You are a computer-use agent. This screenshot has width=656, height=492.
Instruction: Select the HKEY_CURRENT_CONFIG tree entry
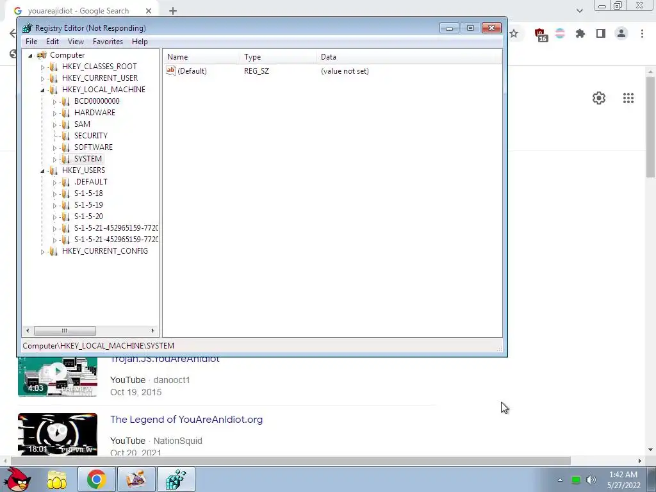pyautogui.click(x=105, y=251)
